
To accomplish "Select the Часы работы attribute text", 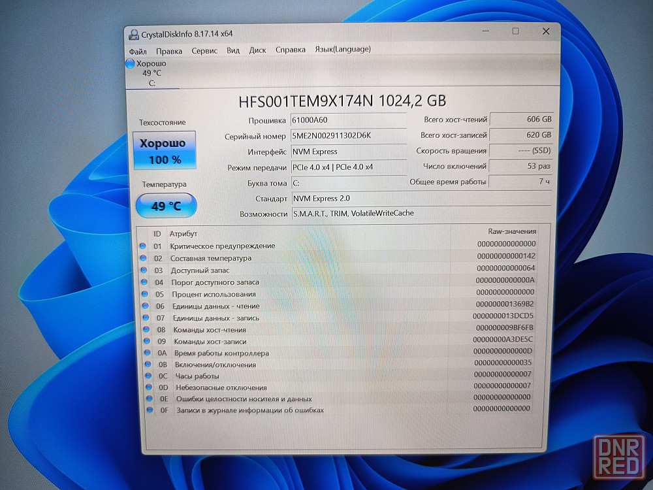I will click(197, 376).
